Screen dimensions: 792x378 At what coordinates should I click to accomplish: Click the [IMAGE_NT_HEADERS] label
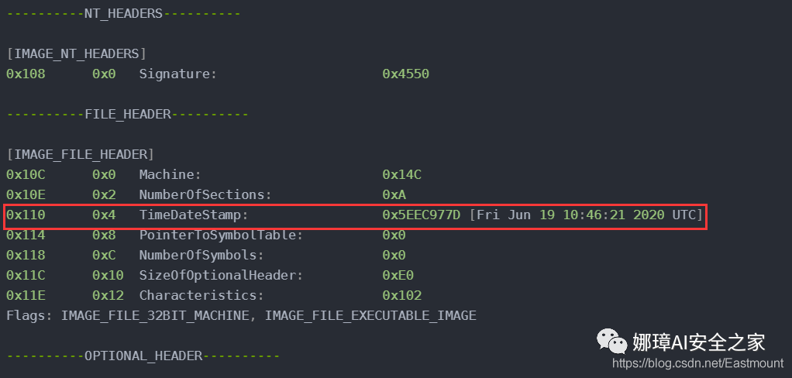(77, 54)
